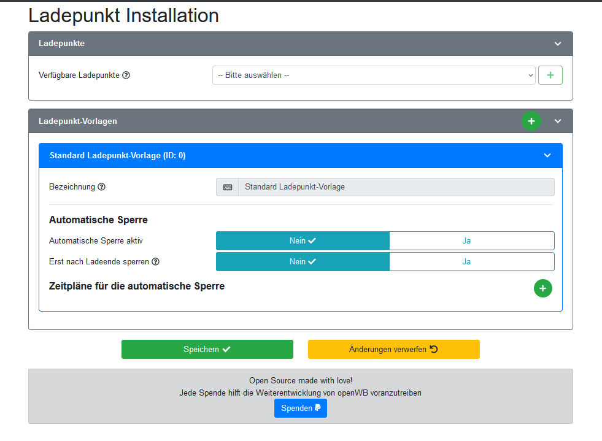Click keyboard icon in Bezeichnung field

click(228, 187)
